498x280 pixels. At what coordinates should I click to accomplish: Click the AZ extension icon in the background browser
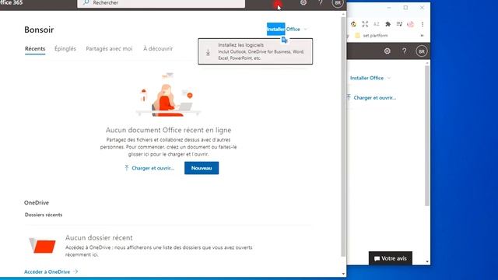[377, 24]
